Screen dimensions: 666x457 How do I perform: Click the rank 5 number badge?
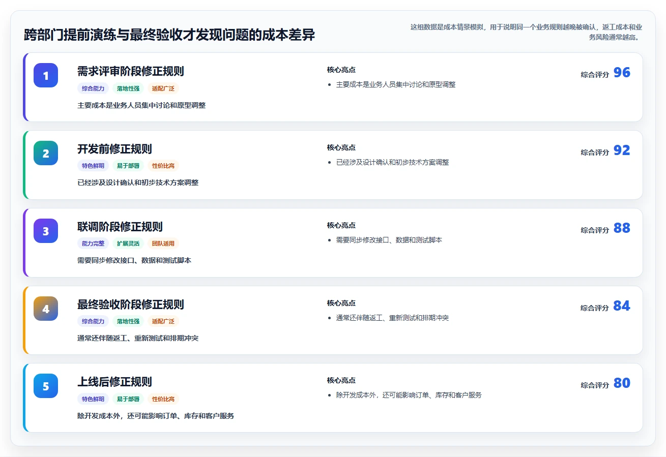coord(46,386)
